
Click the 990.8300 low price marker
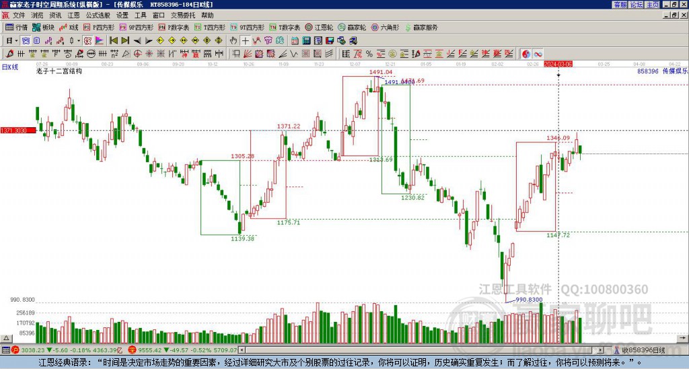point(529,300)
